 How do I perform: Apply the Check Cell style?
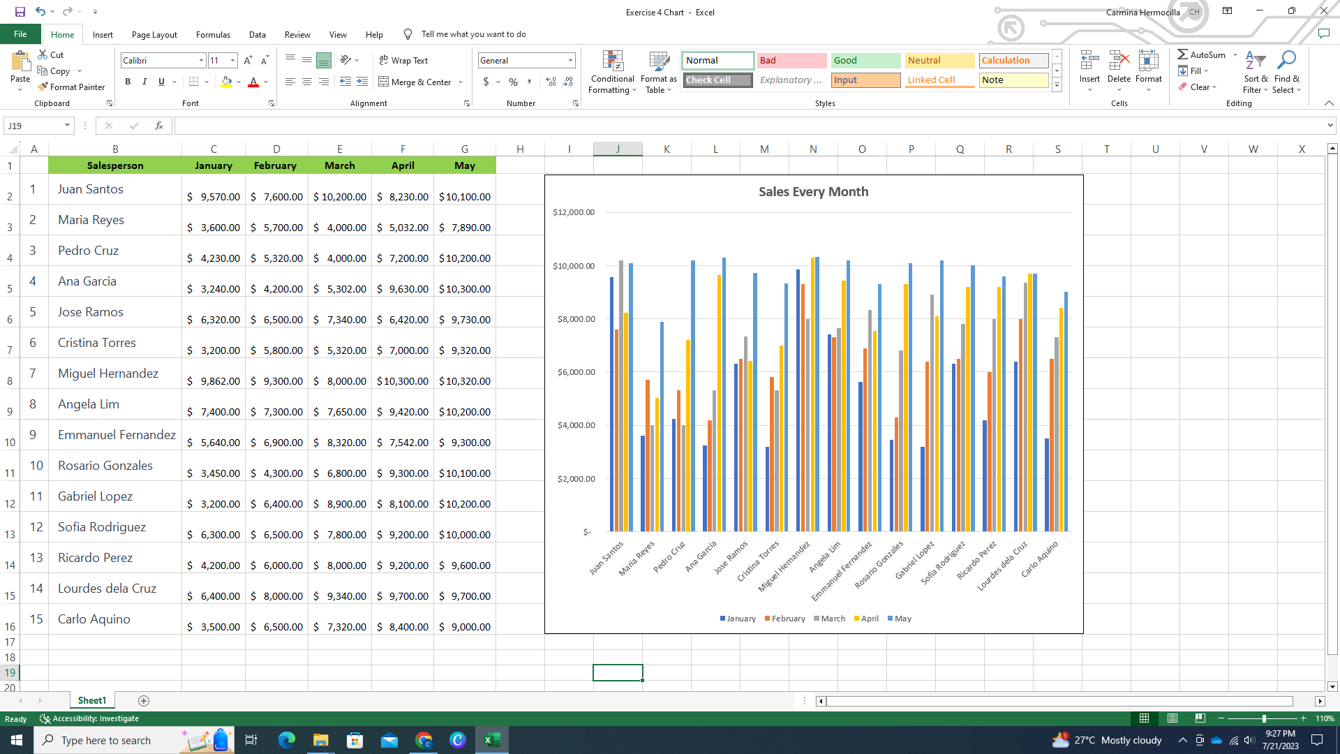coord(717,80)
